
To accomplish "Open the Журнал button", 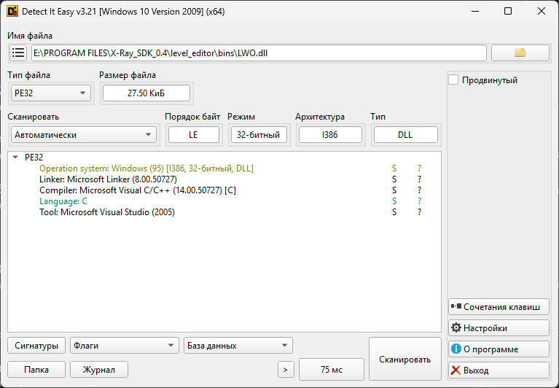I will coord(99,370).
